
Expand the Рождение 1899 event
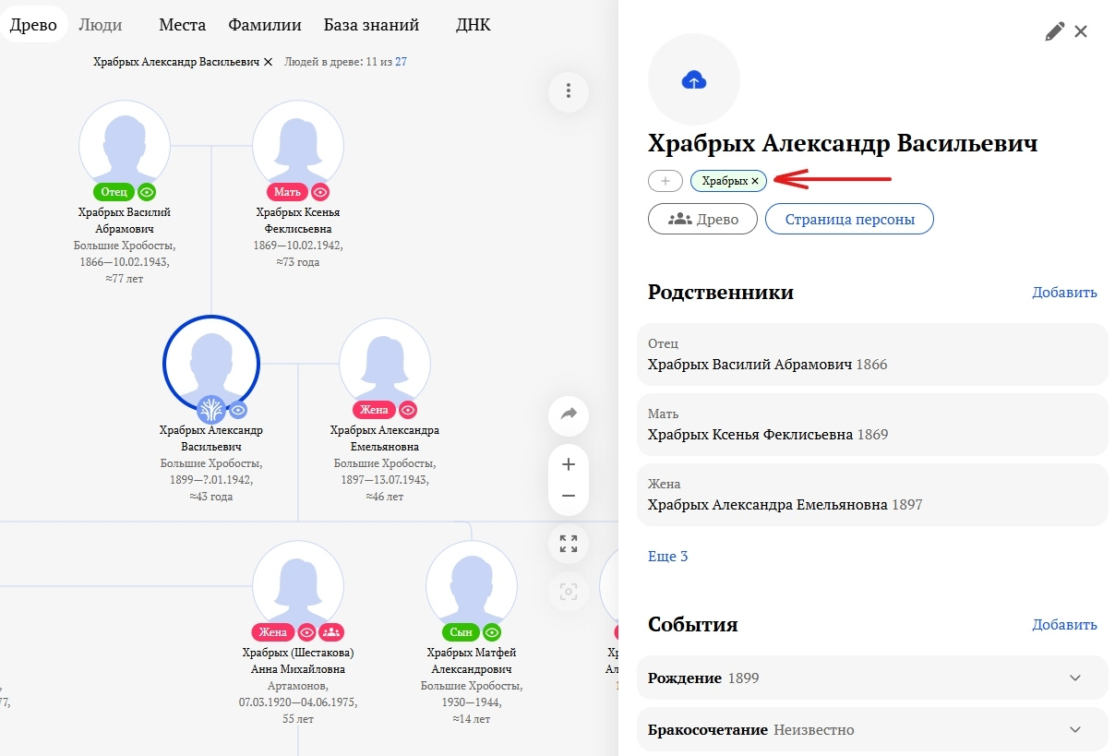(x=1074, y=678)
